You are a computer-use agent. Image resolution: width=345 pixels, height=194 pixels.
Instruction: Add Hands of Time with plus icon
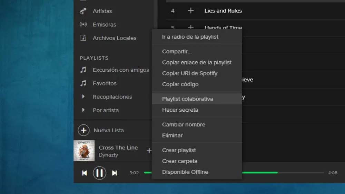191,27
